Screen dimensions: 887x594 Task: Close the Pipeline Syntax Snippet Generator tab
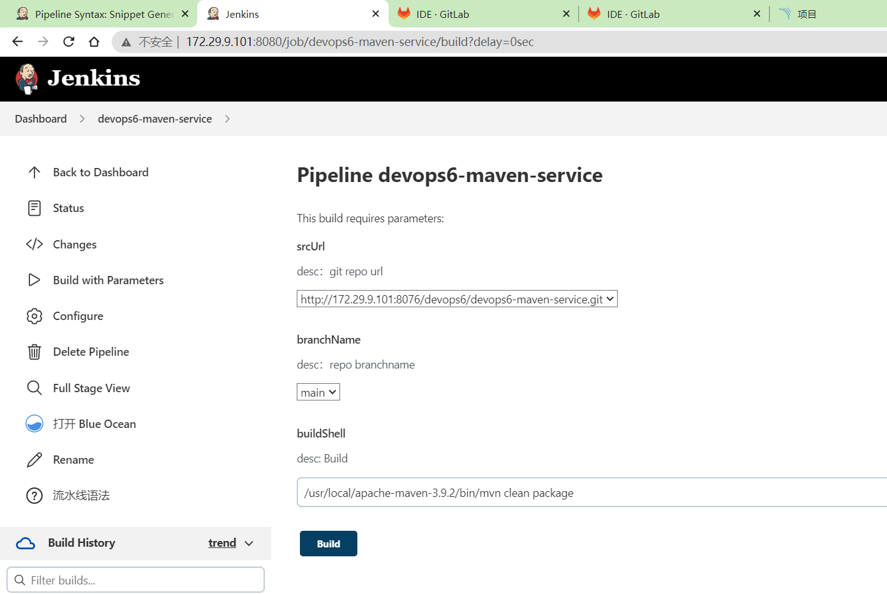click(x=185, y=13)
